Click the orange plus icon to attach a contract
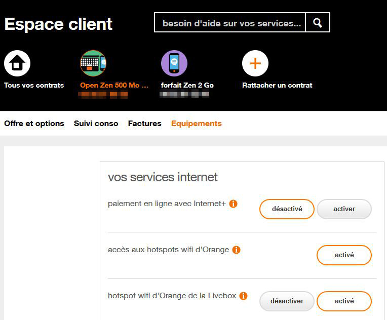The image size is (387, 320). pyautogui.click(x=255, y=64)
